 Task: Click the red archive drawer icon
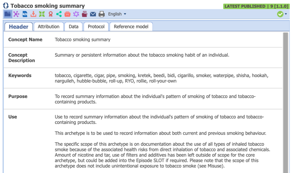tap(67, 14)
